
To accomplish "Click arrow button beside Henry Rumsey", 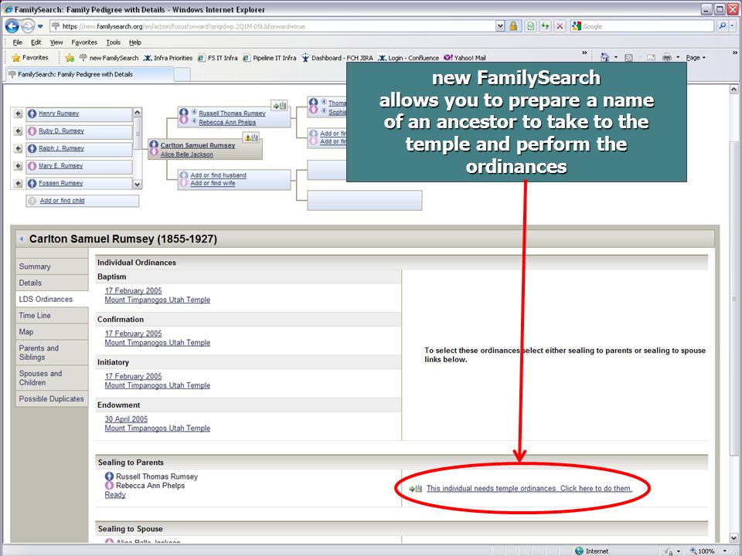I will 18,114.
